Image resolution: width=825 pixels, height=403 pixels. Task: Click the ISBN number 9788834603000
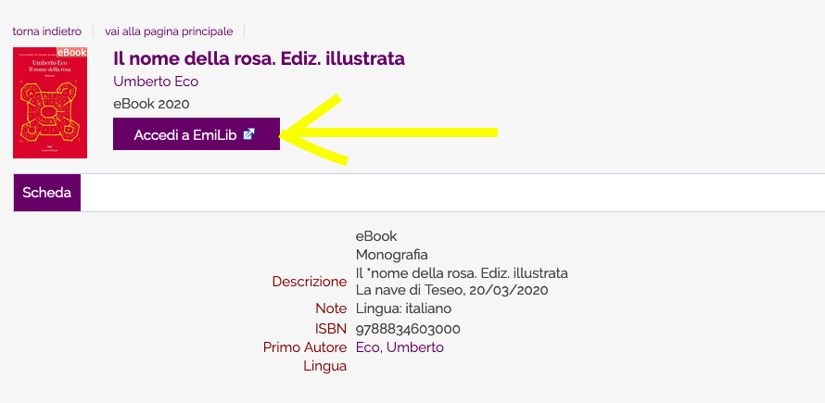click(408, 329)
